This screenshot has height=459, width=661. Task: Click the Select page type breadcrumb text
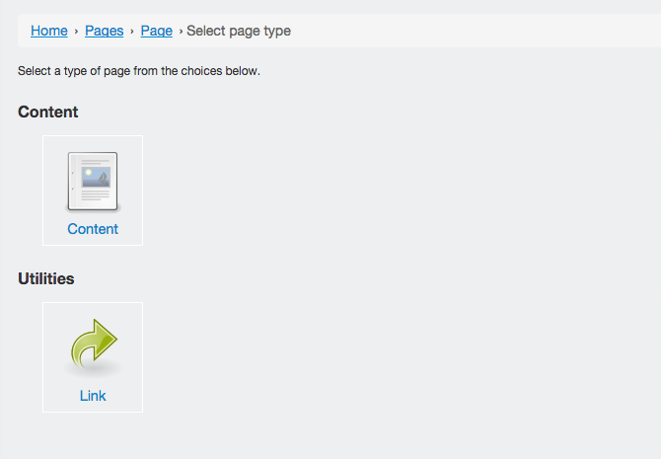[239, 31]
